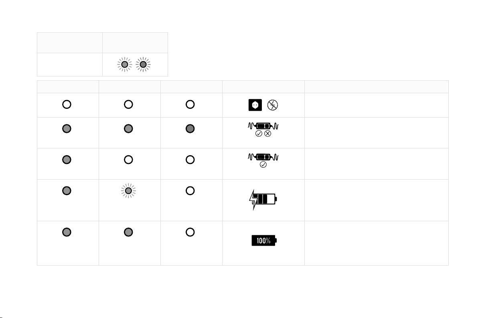Screen dimensions: 478x318
Task: Click the first blinking LED in top table
Action: [x=125, y=64]
